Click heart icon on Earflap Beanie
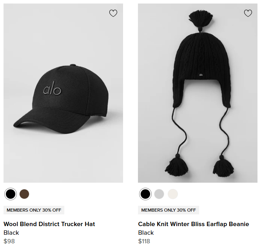 [x=248, y=13]
